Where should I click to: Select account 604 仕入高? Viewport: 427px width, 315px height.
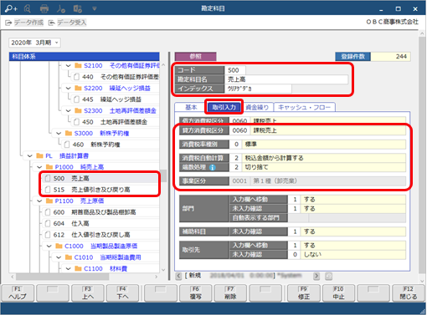pos(100,224)
